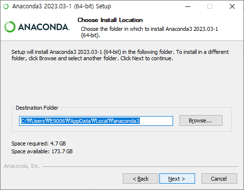The width and height of the screenshot is (244, 190).
Task: Click the Destination Folder group label
Action: [37, 108]
